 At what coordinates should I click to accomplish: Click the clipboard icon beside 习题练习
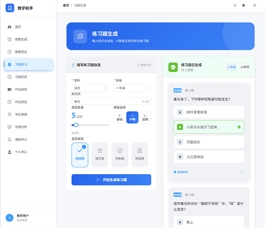click(x=10, y=64)
